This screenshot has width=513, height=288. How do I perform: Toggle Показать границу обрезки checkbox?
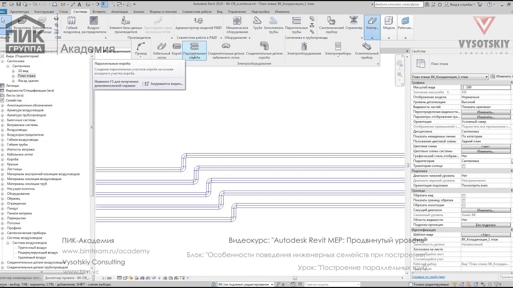(464, 200)
